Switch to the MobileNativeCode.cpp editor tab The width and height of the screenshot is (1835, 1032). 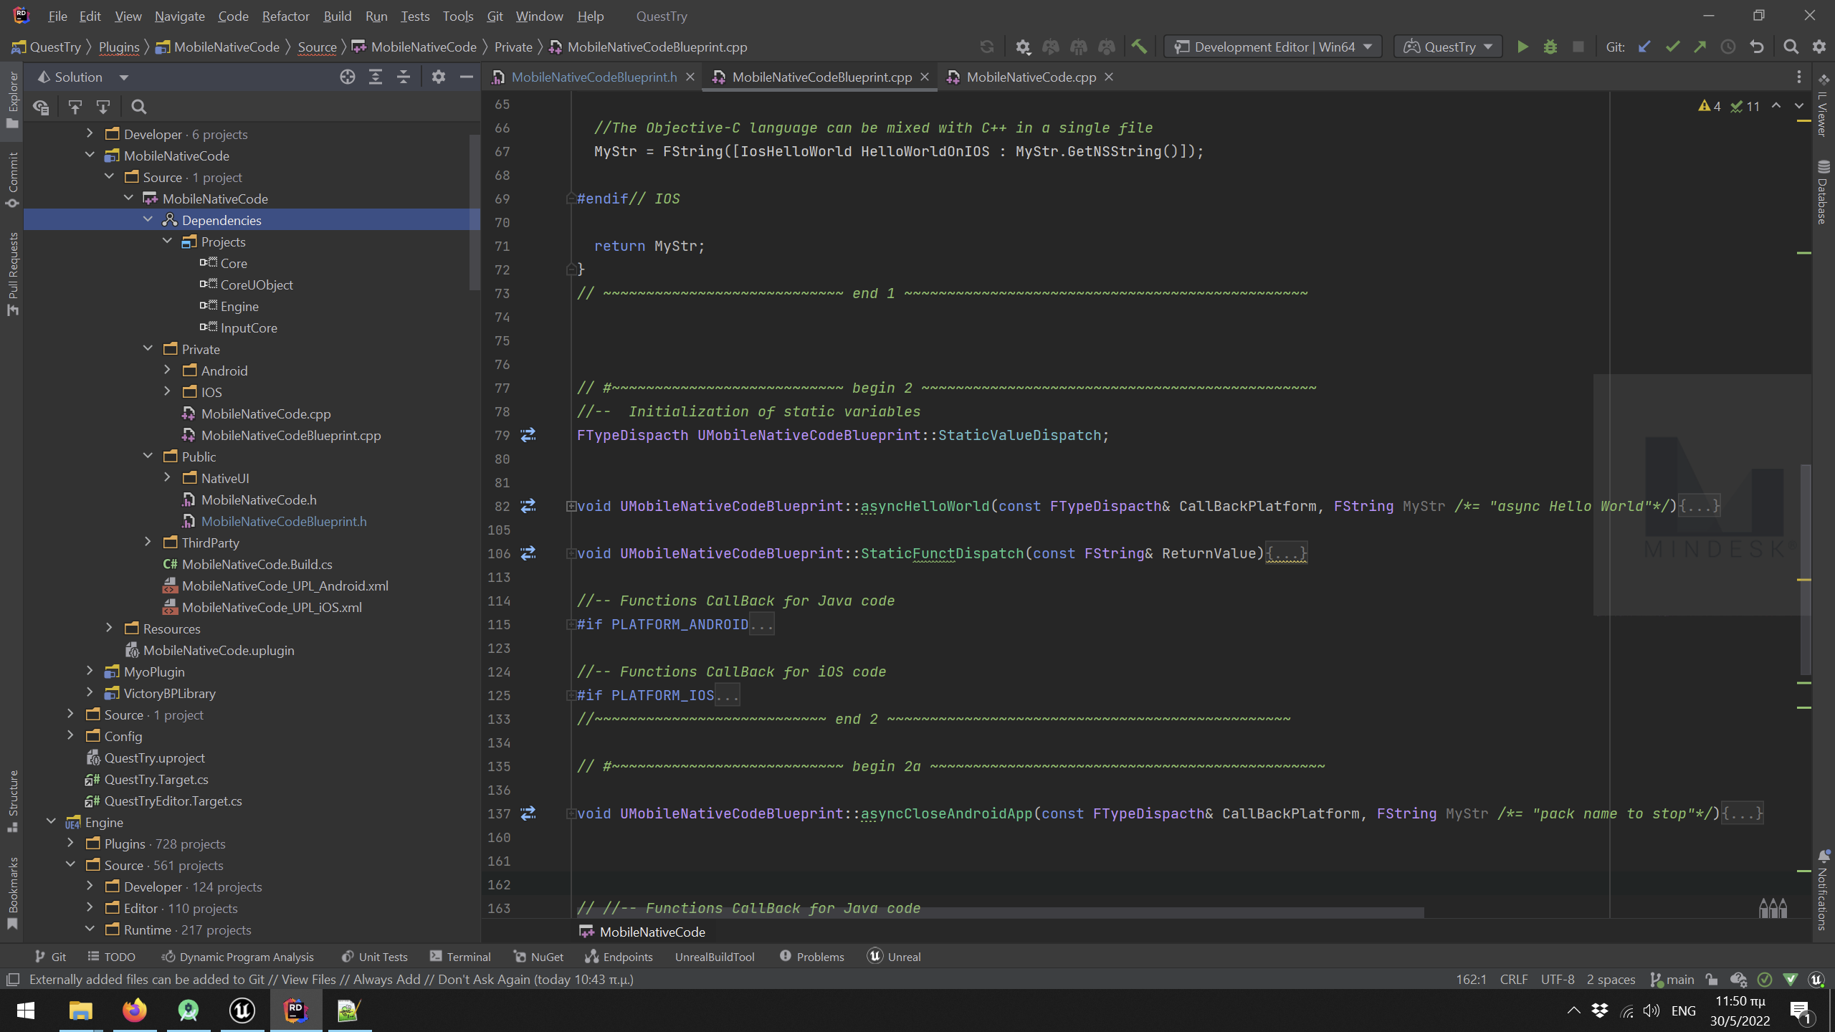coord(1030,77)
